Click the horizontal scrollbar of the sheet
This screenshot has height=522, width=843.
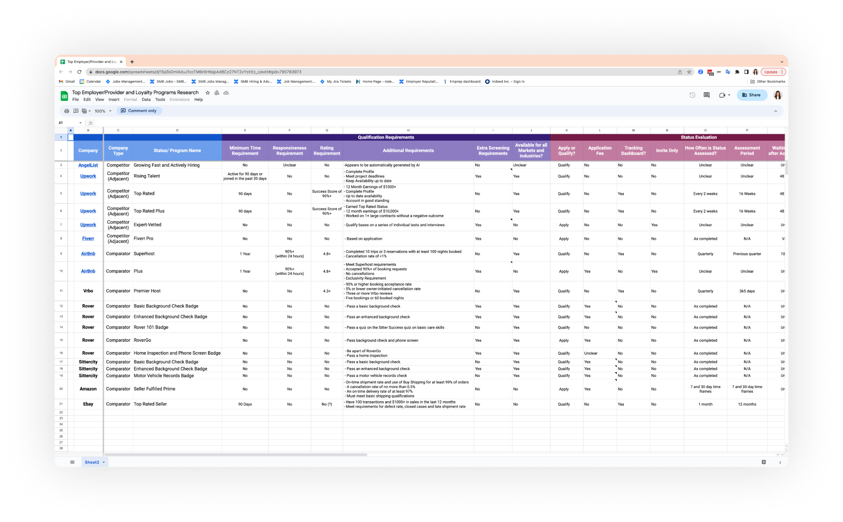[236, 455]
